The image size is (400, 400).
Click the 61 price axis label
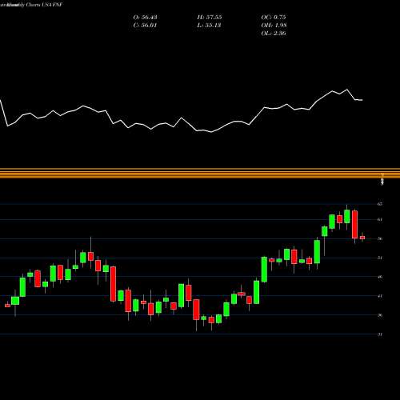380,219
